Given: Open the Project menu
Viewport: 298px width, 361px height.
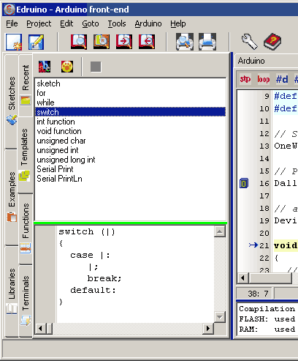Looking at the screenshot, I should (39, 23).
